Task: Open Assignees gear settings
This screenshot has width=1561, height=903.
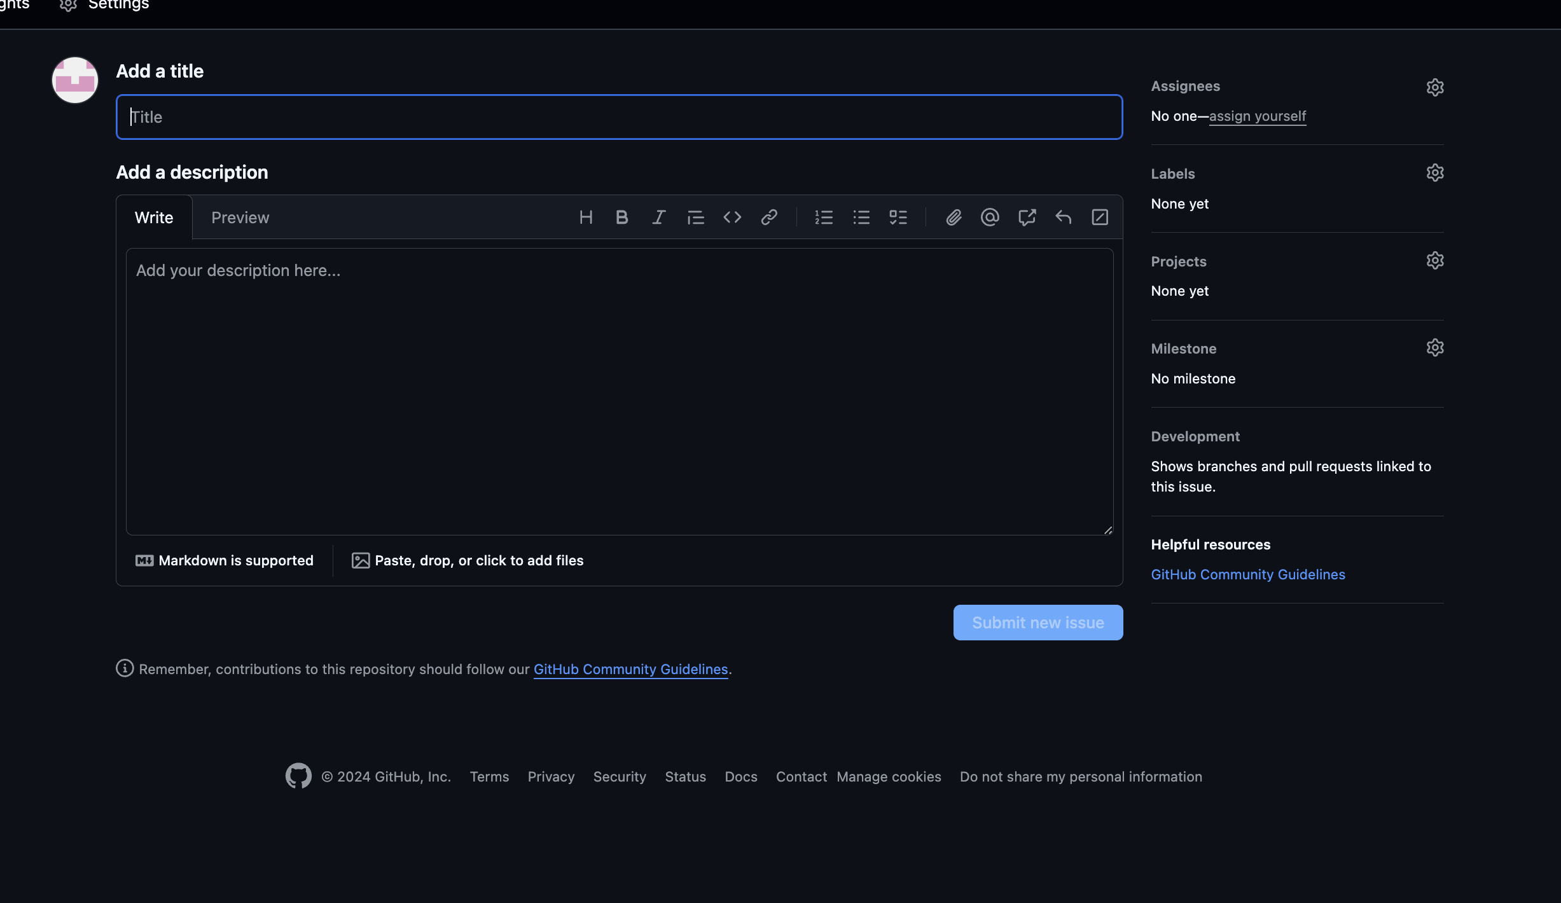Action: point(1435,87)
